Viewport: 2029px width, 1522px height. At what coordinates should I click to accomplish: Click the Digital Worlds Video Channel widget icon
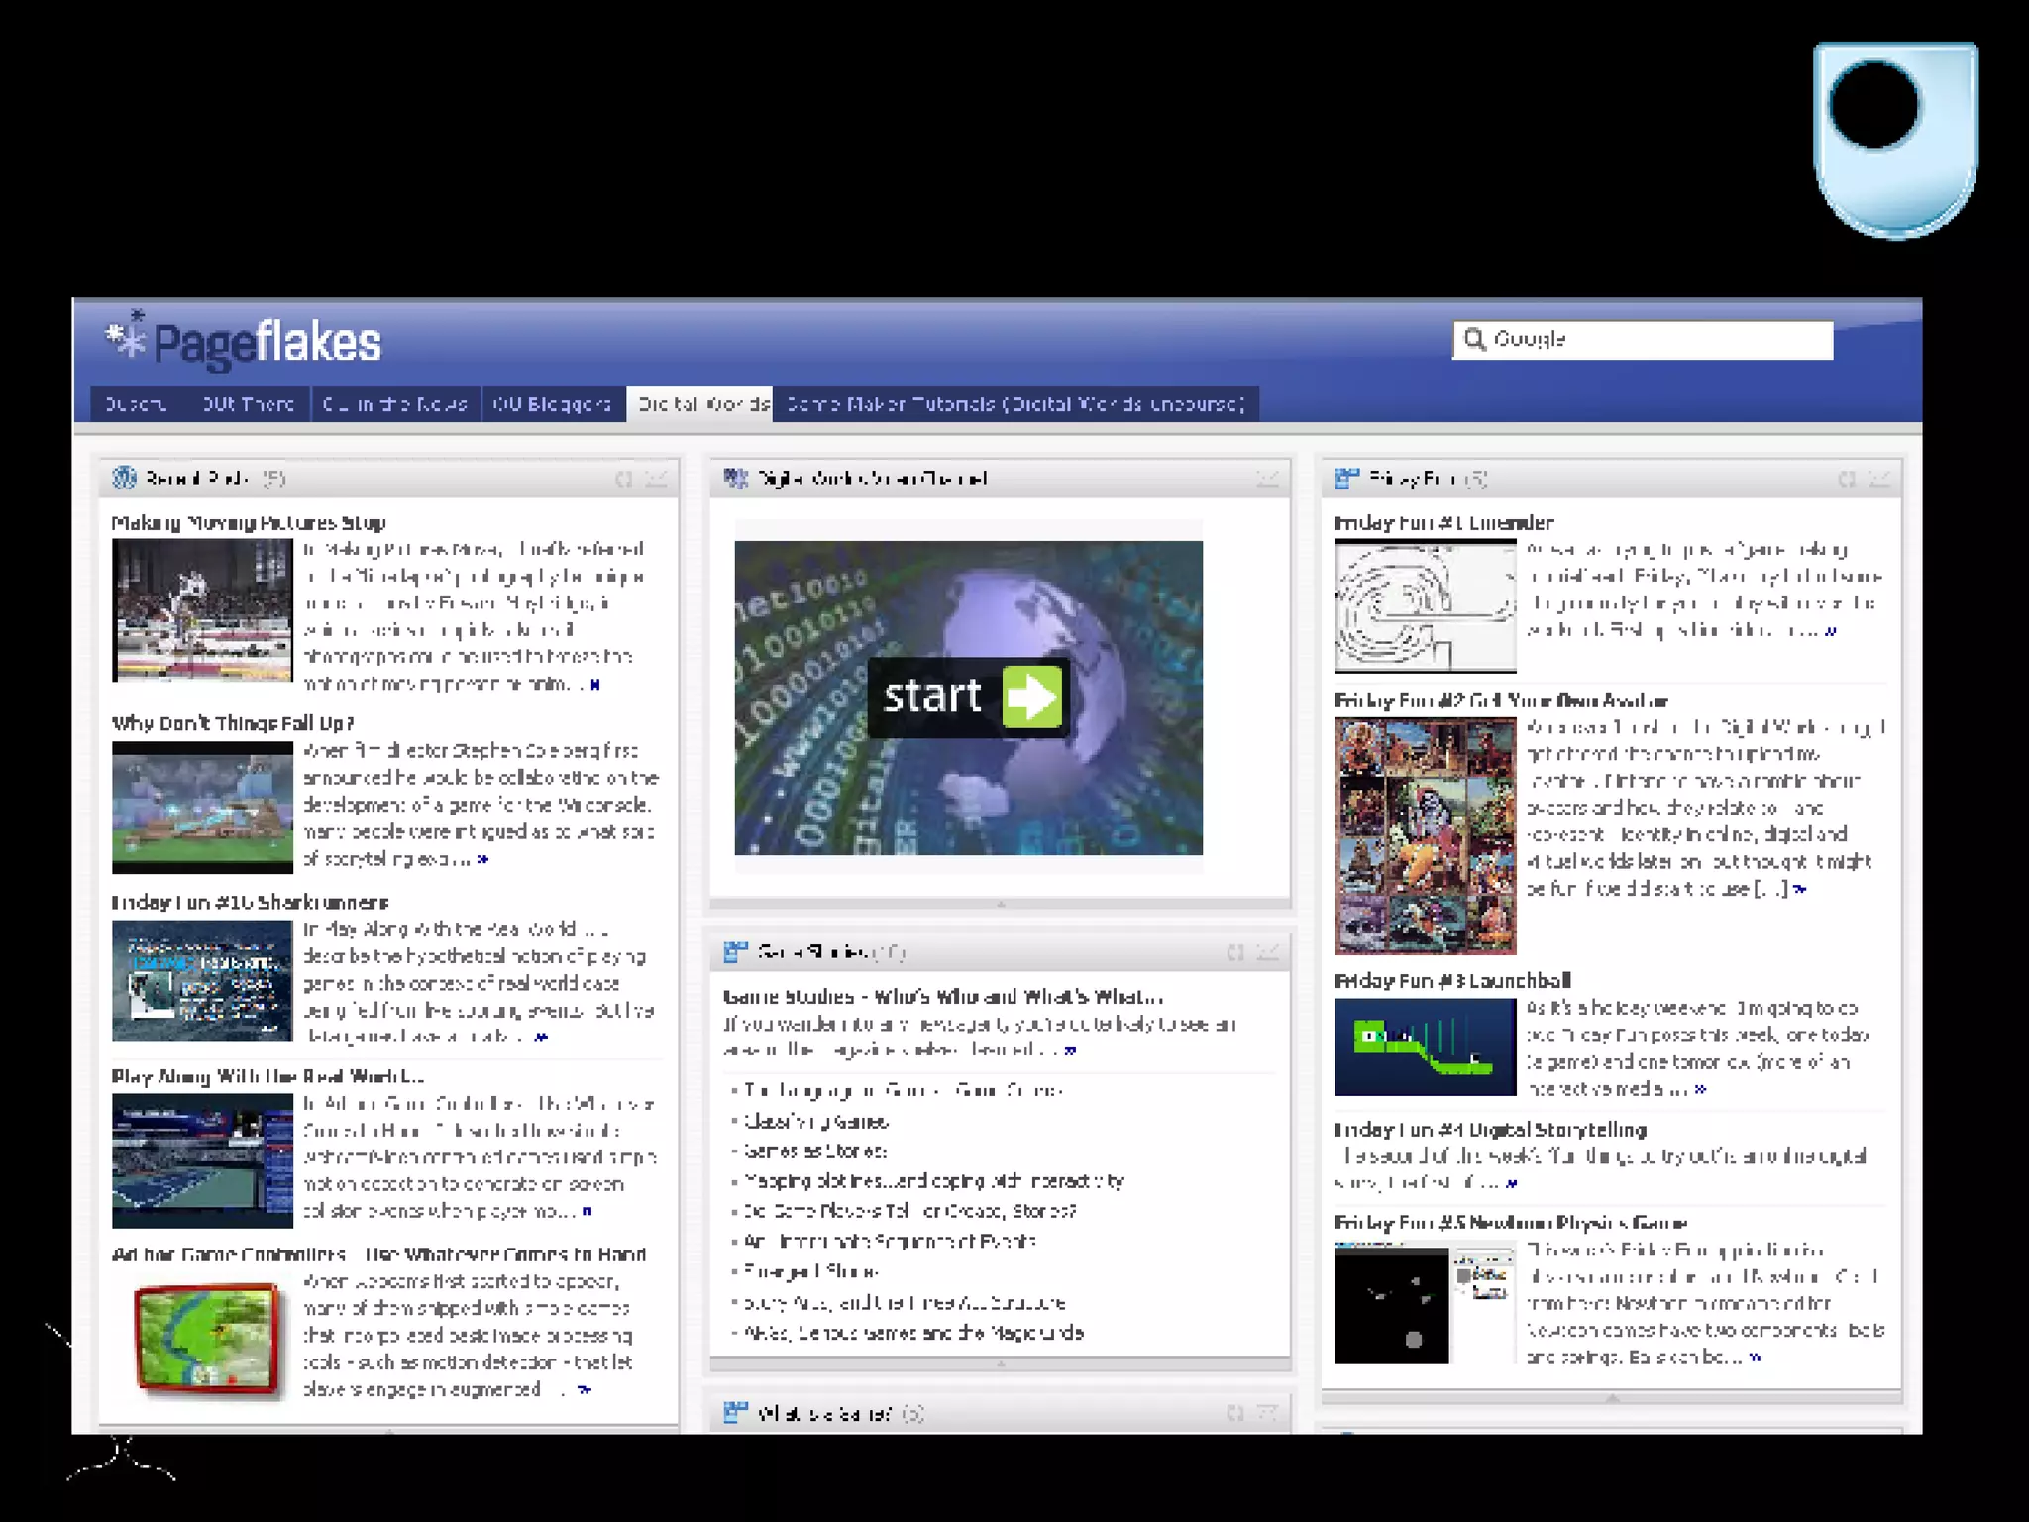click(735, 479)
